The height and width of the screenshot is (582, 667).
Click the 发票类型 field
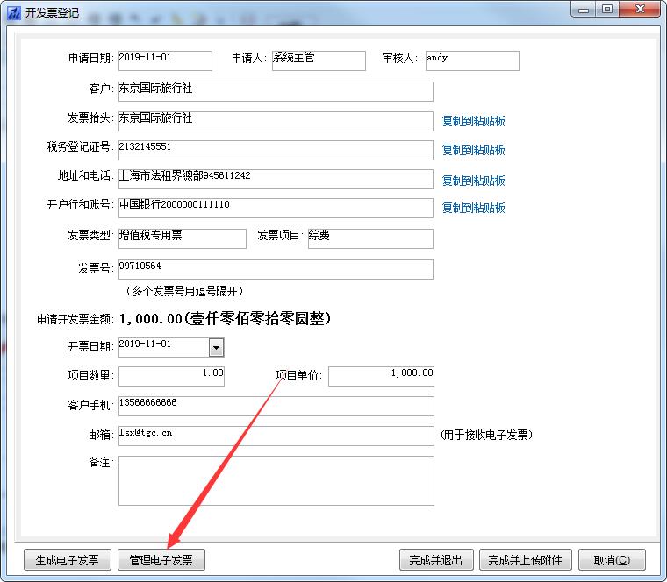pos(182,238)
